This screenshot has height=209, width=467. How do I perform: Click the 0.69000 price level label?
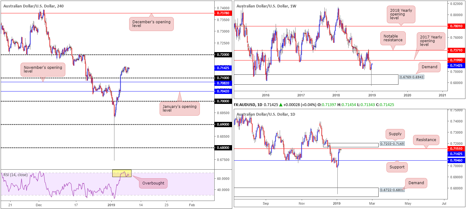223,124
